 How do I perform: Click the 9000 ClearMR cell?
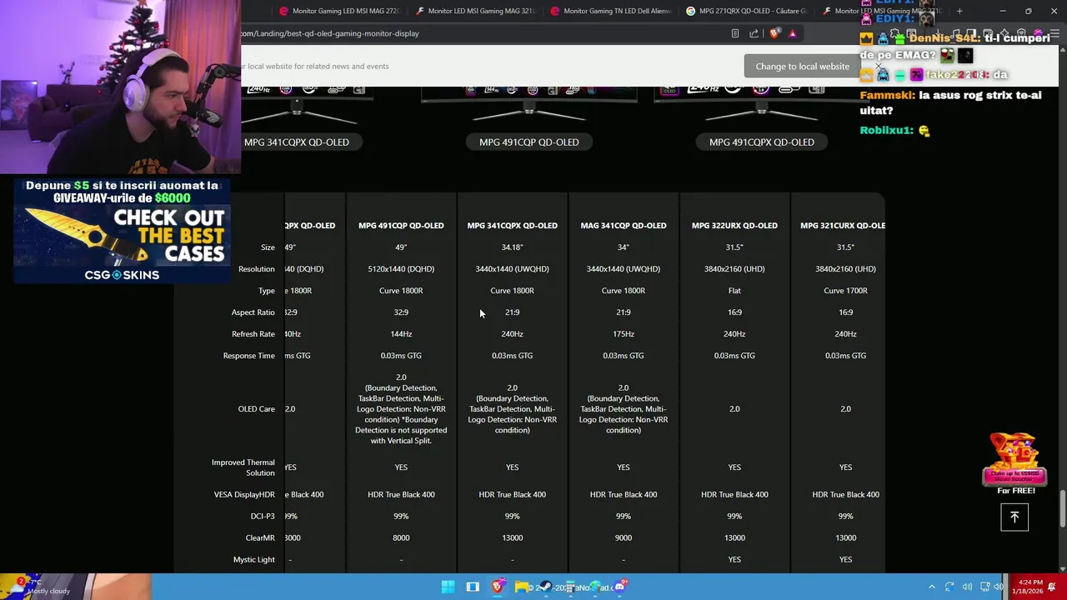coord(624,538)
